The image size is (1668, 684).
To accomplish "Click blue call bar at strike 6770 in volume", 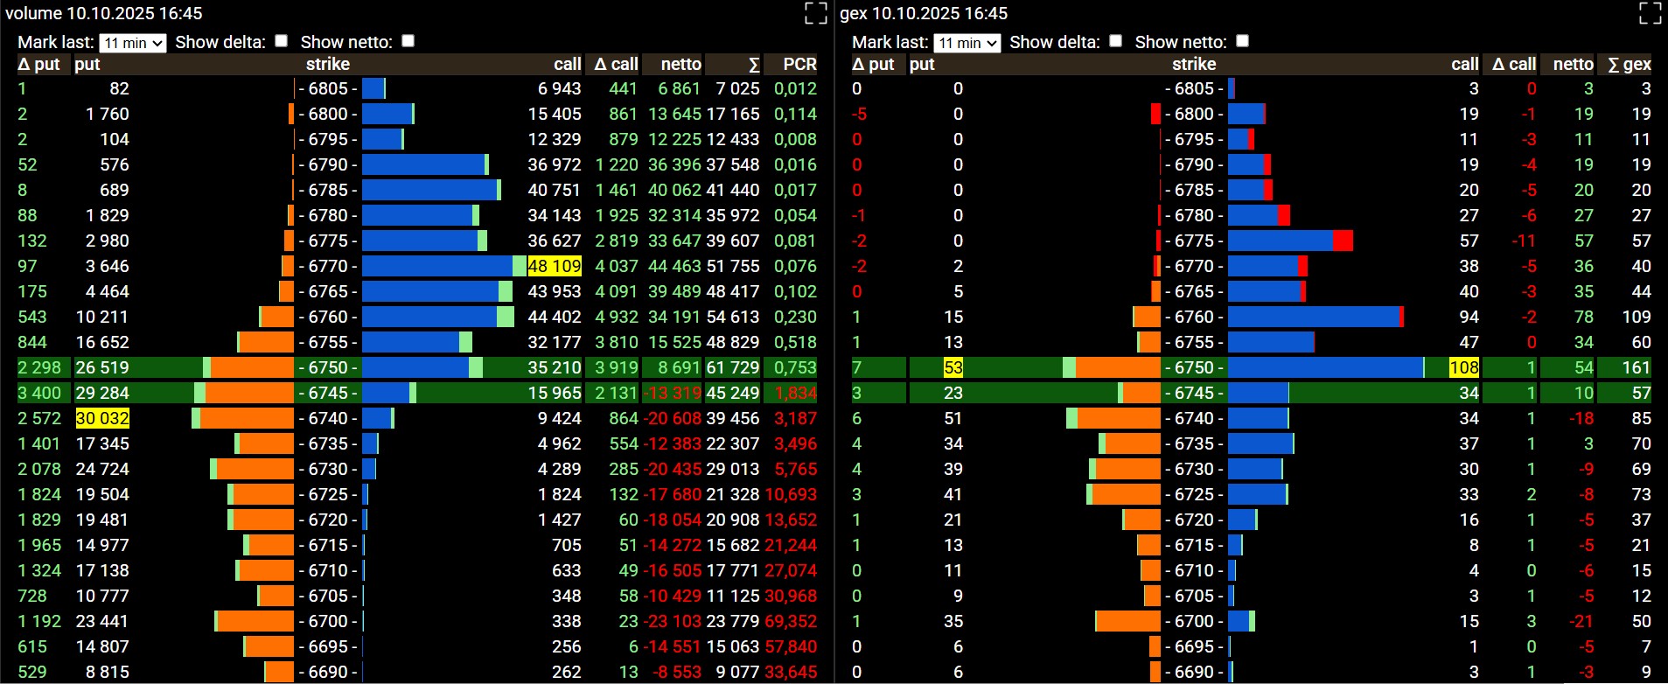I will pyautogui.click(x=436, y=266).
